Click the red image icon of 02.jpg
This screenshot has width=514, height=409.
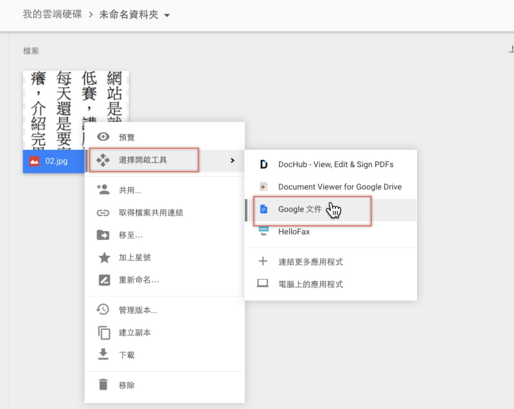(x=34, y=161)
